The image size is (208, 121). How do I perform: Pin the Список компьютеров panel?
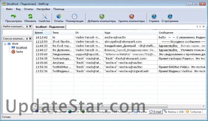27,39
